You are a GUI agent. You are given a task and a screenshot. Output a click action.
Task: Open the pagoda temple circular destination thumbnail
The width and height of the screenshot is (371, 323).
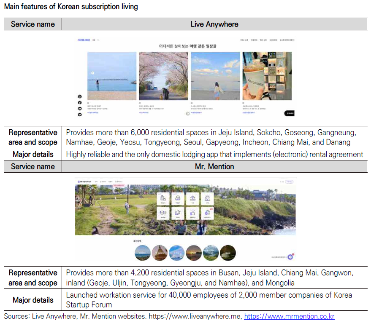160,253
